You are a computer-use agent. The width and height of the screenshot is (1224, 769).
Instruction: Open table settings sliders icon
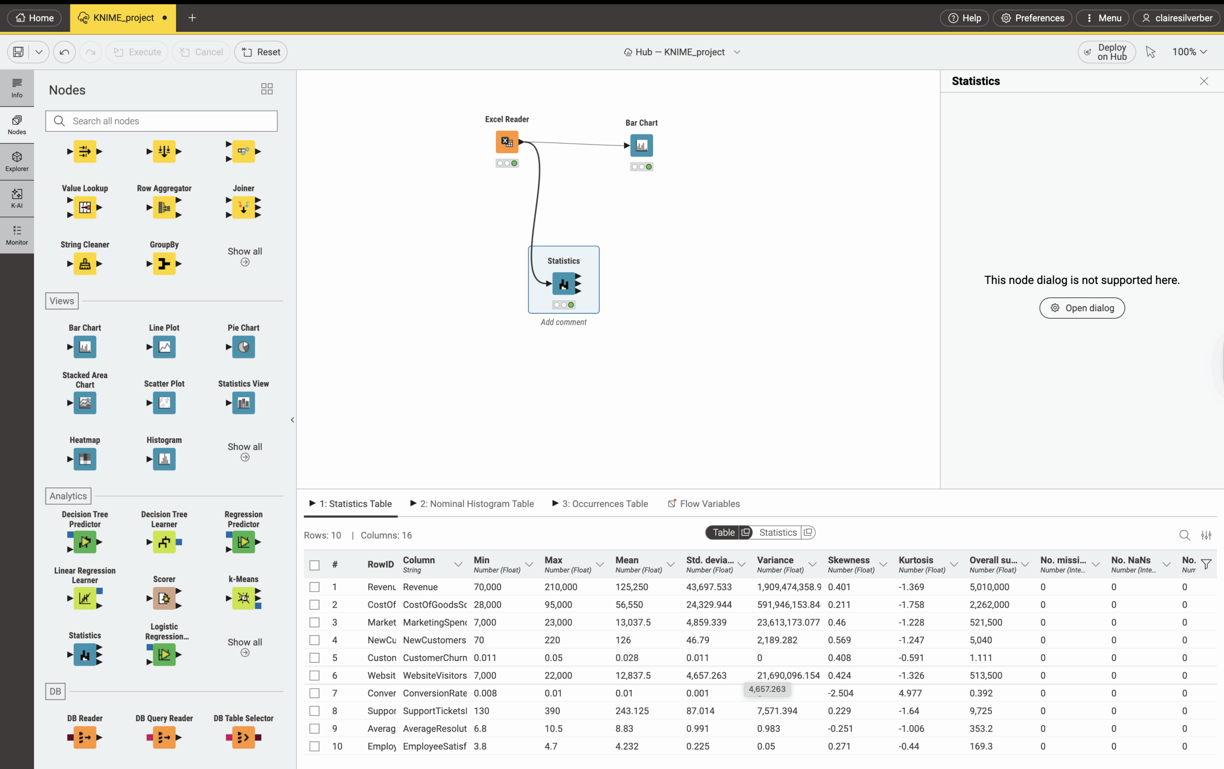1206,535
